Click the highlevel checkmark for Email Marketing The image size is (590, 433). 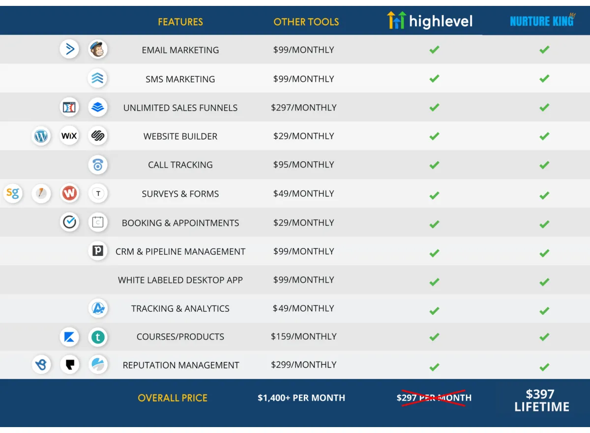tap(434, 49)
